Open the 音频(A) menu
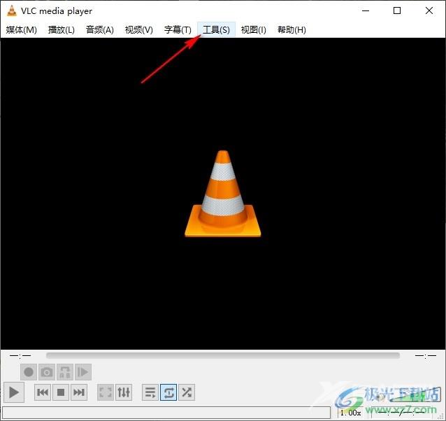The image size is (446, 421). (x=100, y=29)
